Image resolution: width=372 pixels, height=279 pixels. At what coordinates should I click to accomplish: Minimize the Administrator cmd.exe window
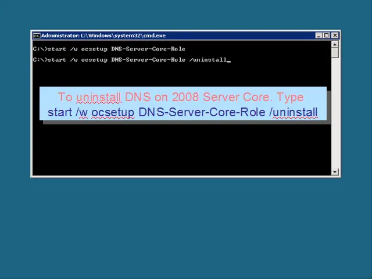click(x=319, y=35)
